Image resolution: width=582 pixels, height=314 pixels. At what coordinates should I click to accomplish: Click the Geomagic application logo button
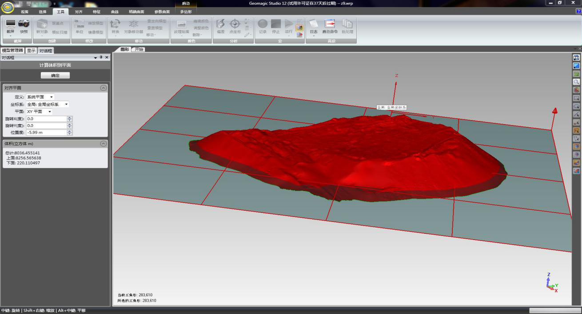pos(7,8)
